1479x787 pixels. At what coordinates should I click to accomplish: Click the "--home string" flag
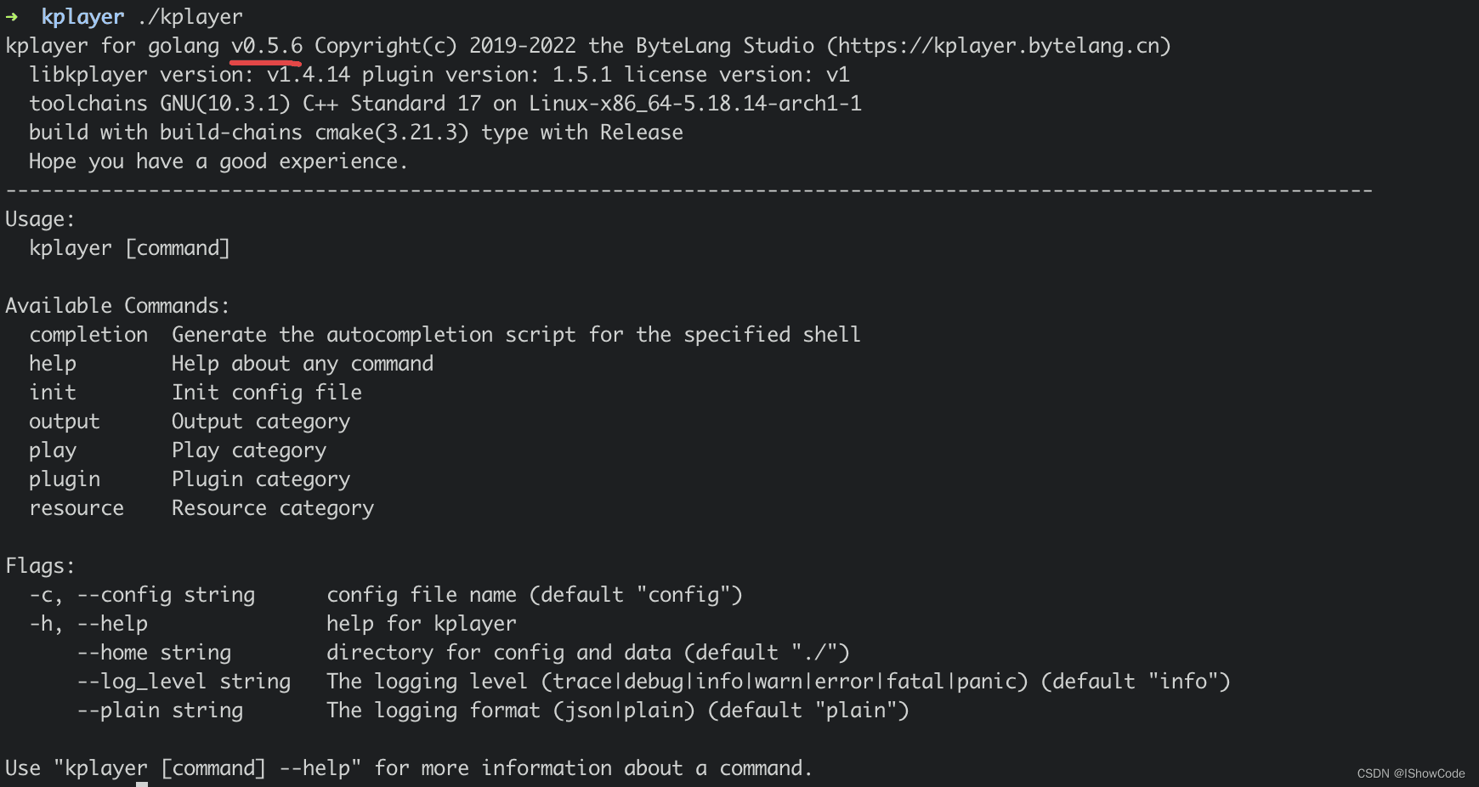pos(154,653)
